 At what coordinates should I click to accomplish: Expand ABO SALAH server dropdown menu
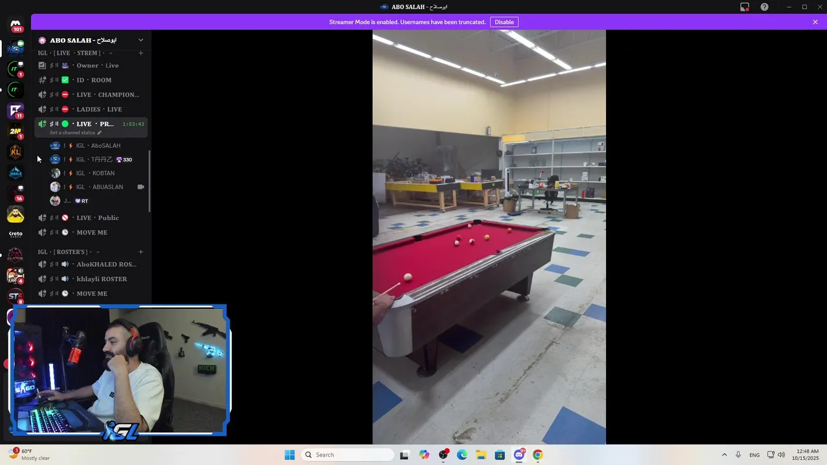tap(141, 40)
